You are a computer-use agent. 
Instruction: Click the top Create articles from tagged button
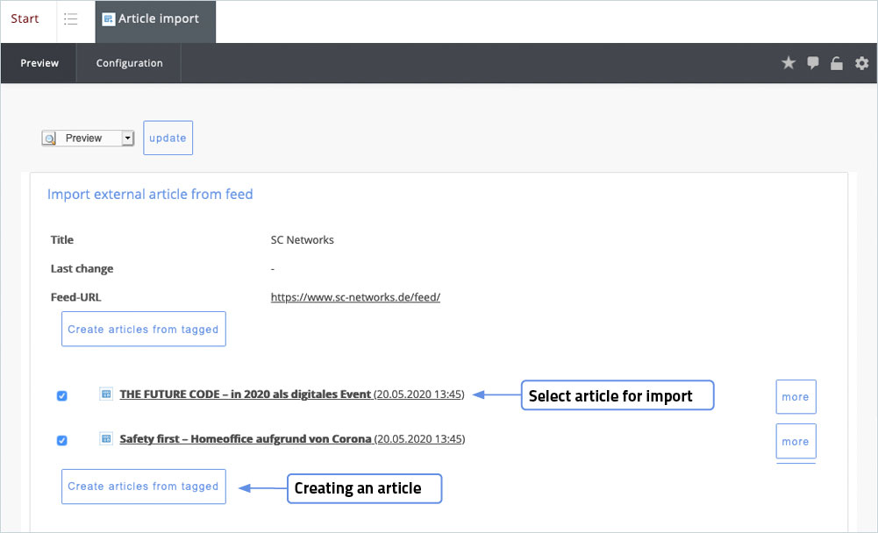point(143,330)
